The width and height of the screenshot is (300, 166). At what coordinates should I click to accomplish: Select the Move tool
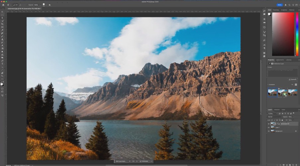coord(2,12)
